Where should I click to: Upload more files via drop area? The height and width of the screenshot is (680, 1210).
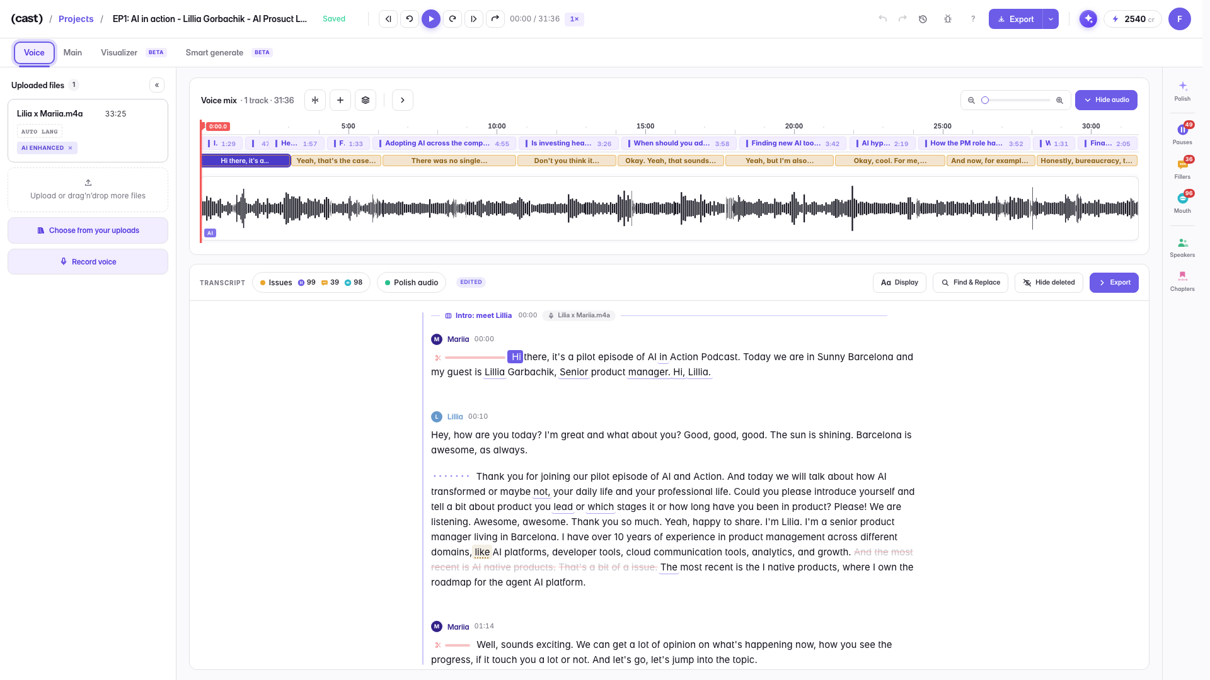(x=88, y=190)
